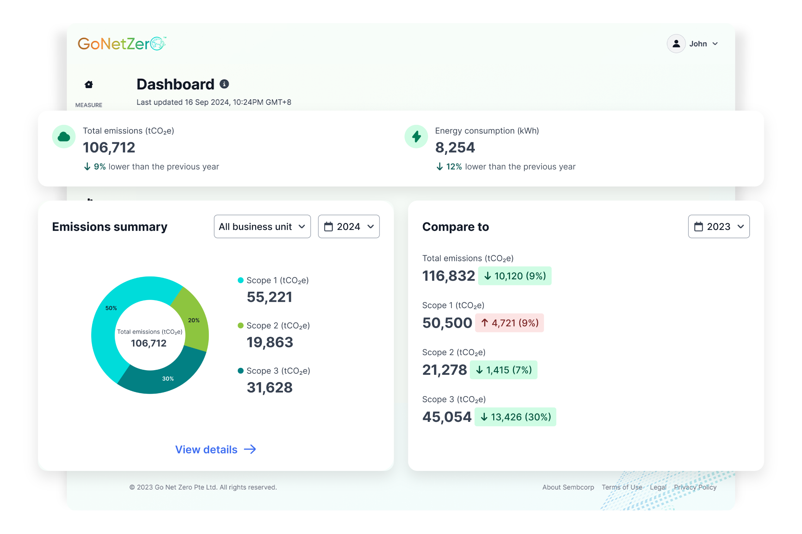Click the dark teal 30% donut segment
802x534 pixels.
click(168, 378)
